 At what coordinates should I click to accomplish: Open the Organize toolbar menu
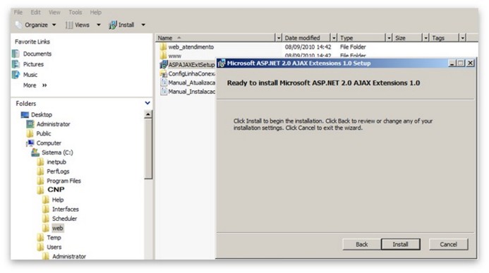tap(36, 25)
